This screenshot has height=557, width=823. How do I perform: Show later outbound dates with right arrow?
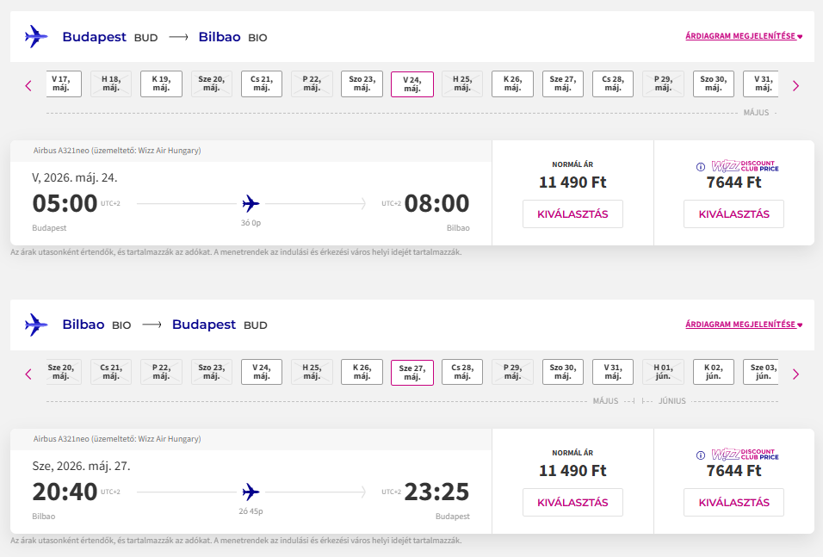tap(795, 85)
